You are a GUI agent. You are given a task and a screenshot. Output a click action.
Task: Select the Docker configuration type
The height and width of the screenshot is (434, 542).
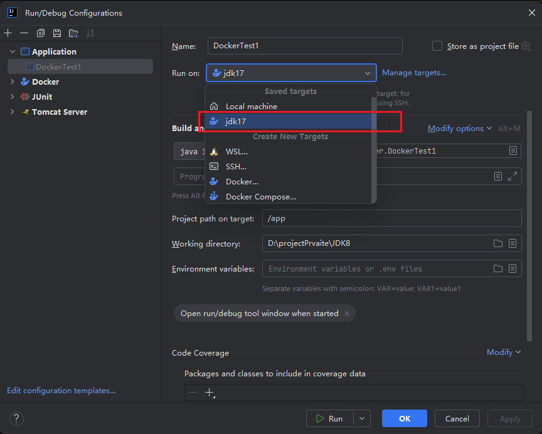pyautogui.click(x=45, y=82)
